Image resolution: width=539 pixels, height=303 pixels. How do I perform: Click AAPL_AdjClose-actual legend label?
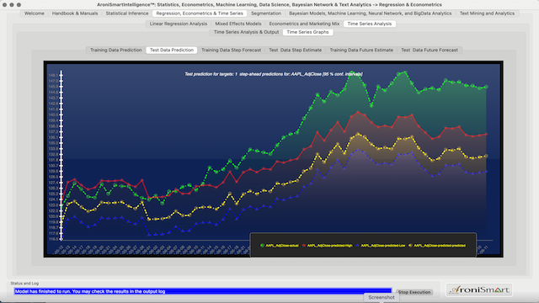click(x=282, y=246)
